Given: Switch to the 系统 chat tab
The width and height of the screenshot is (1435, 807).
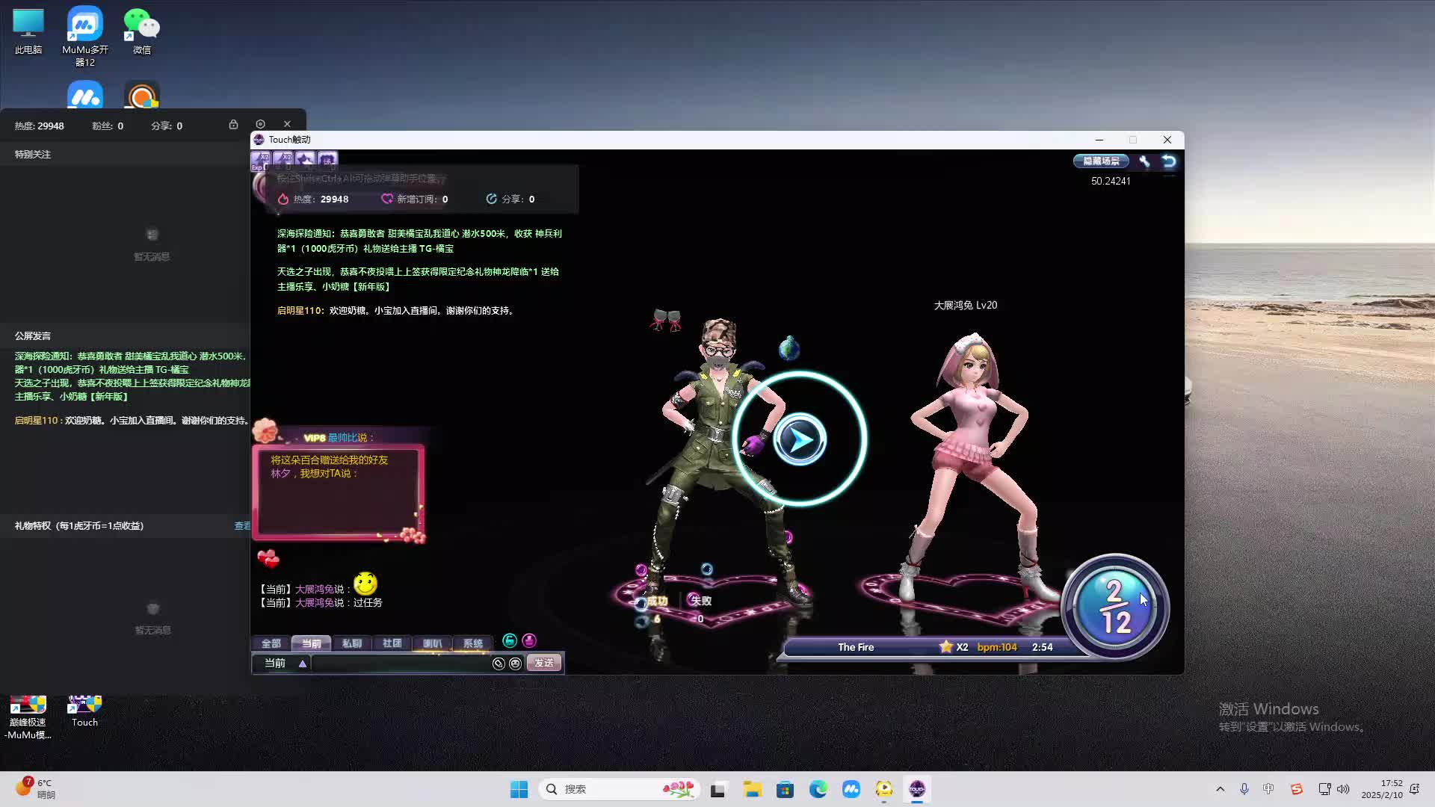Looking at the screenshot, I should (x=472, y=643).
